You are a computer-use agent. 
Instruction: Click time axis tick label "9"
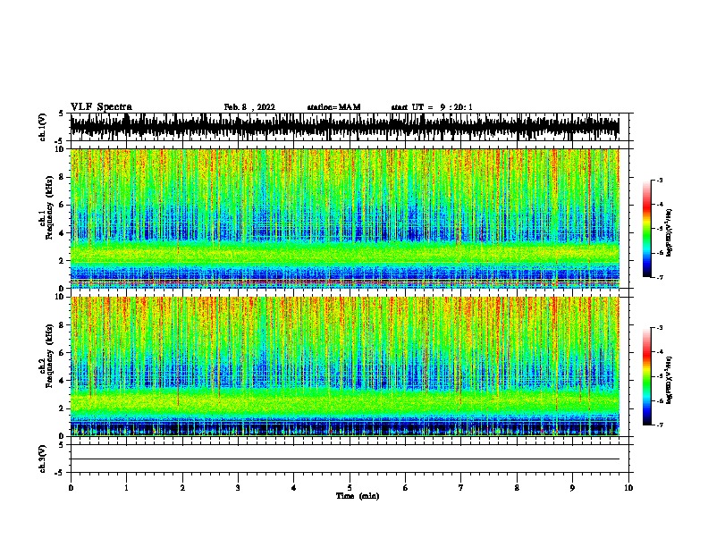click(572, 488)
